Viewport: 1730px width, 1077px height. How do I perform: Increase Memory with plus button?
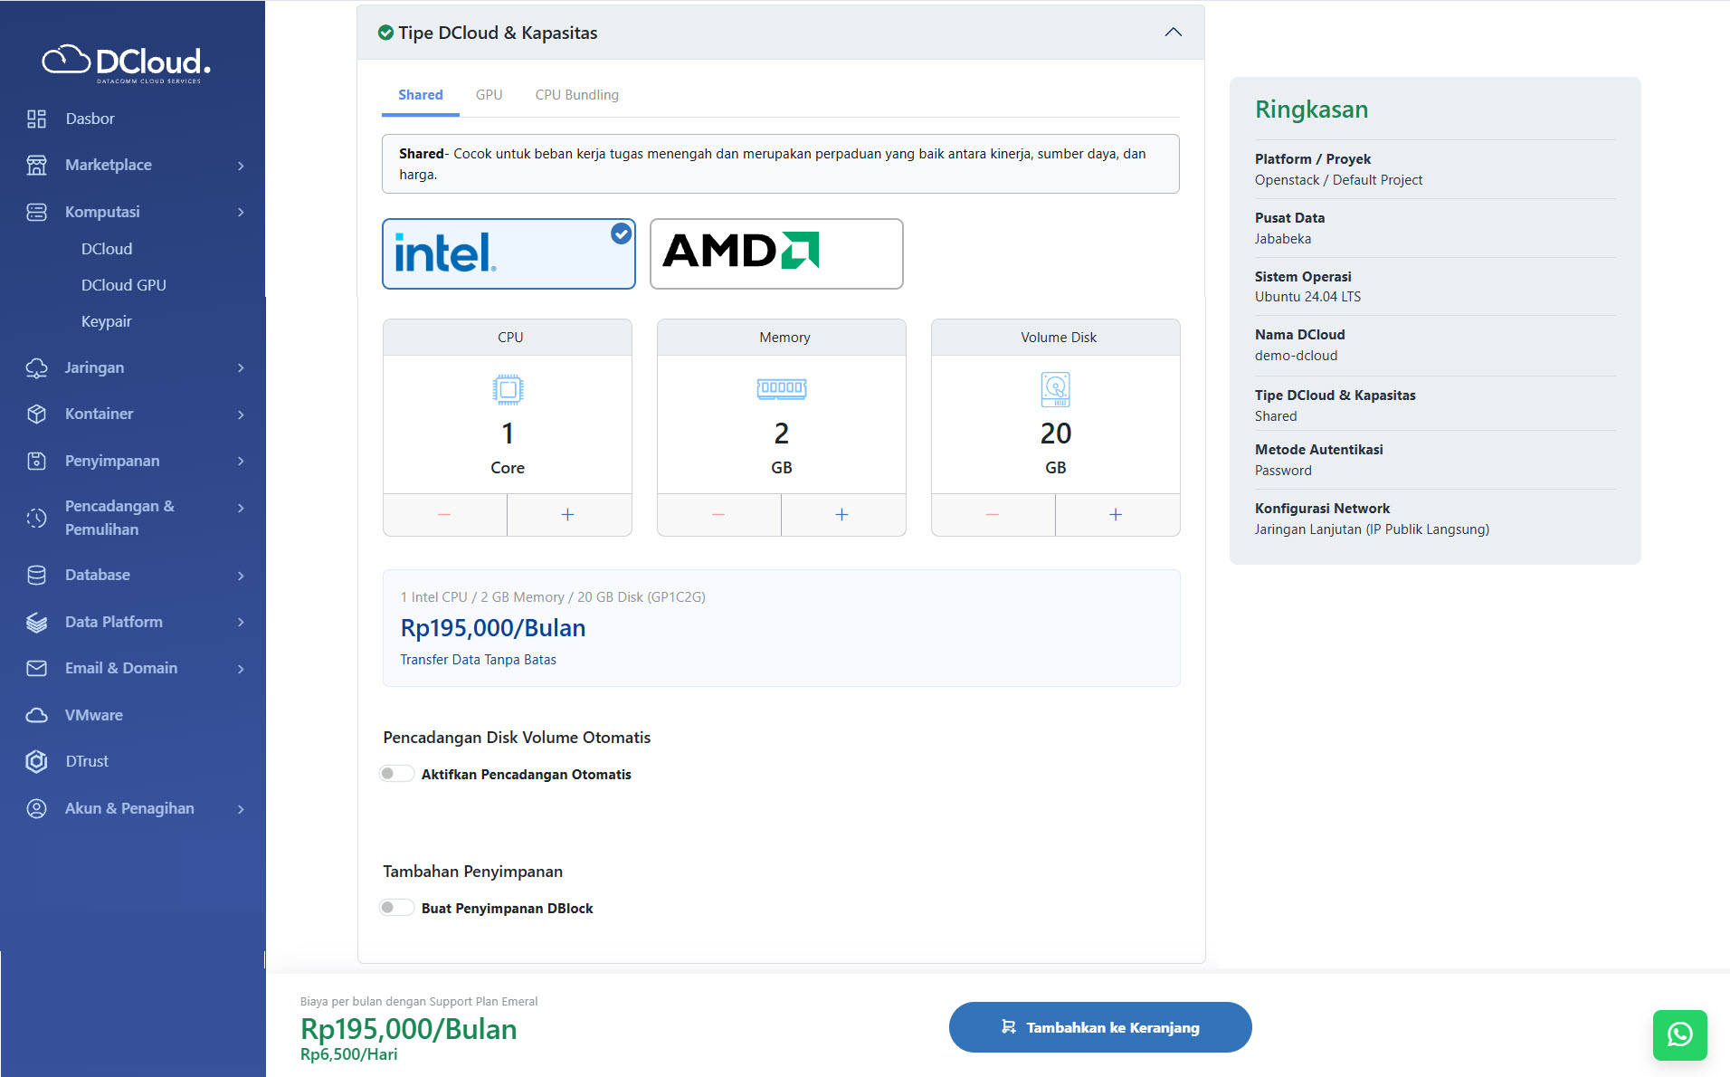coord(842,514)
